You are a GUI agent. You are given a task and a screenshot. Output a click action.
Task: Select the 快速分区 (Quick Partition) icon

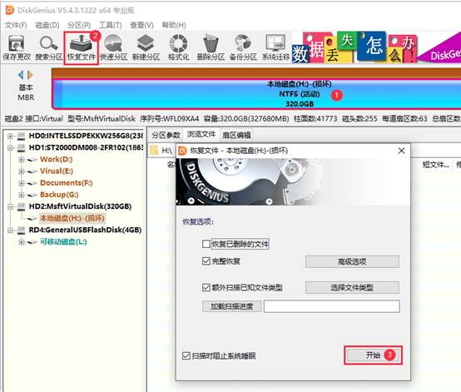coord(114,47)
